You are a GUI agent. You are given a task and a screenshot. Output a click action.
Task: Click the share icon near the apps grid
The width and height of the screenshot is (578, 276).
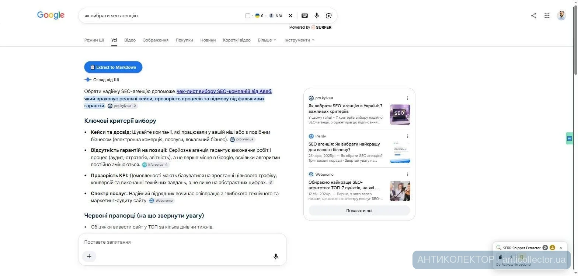533,15
